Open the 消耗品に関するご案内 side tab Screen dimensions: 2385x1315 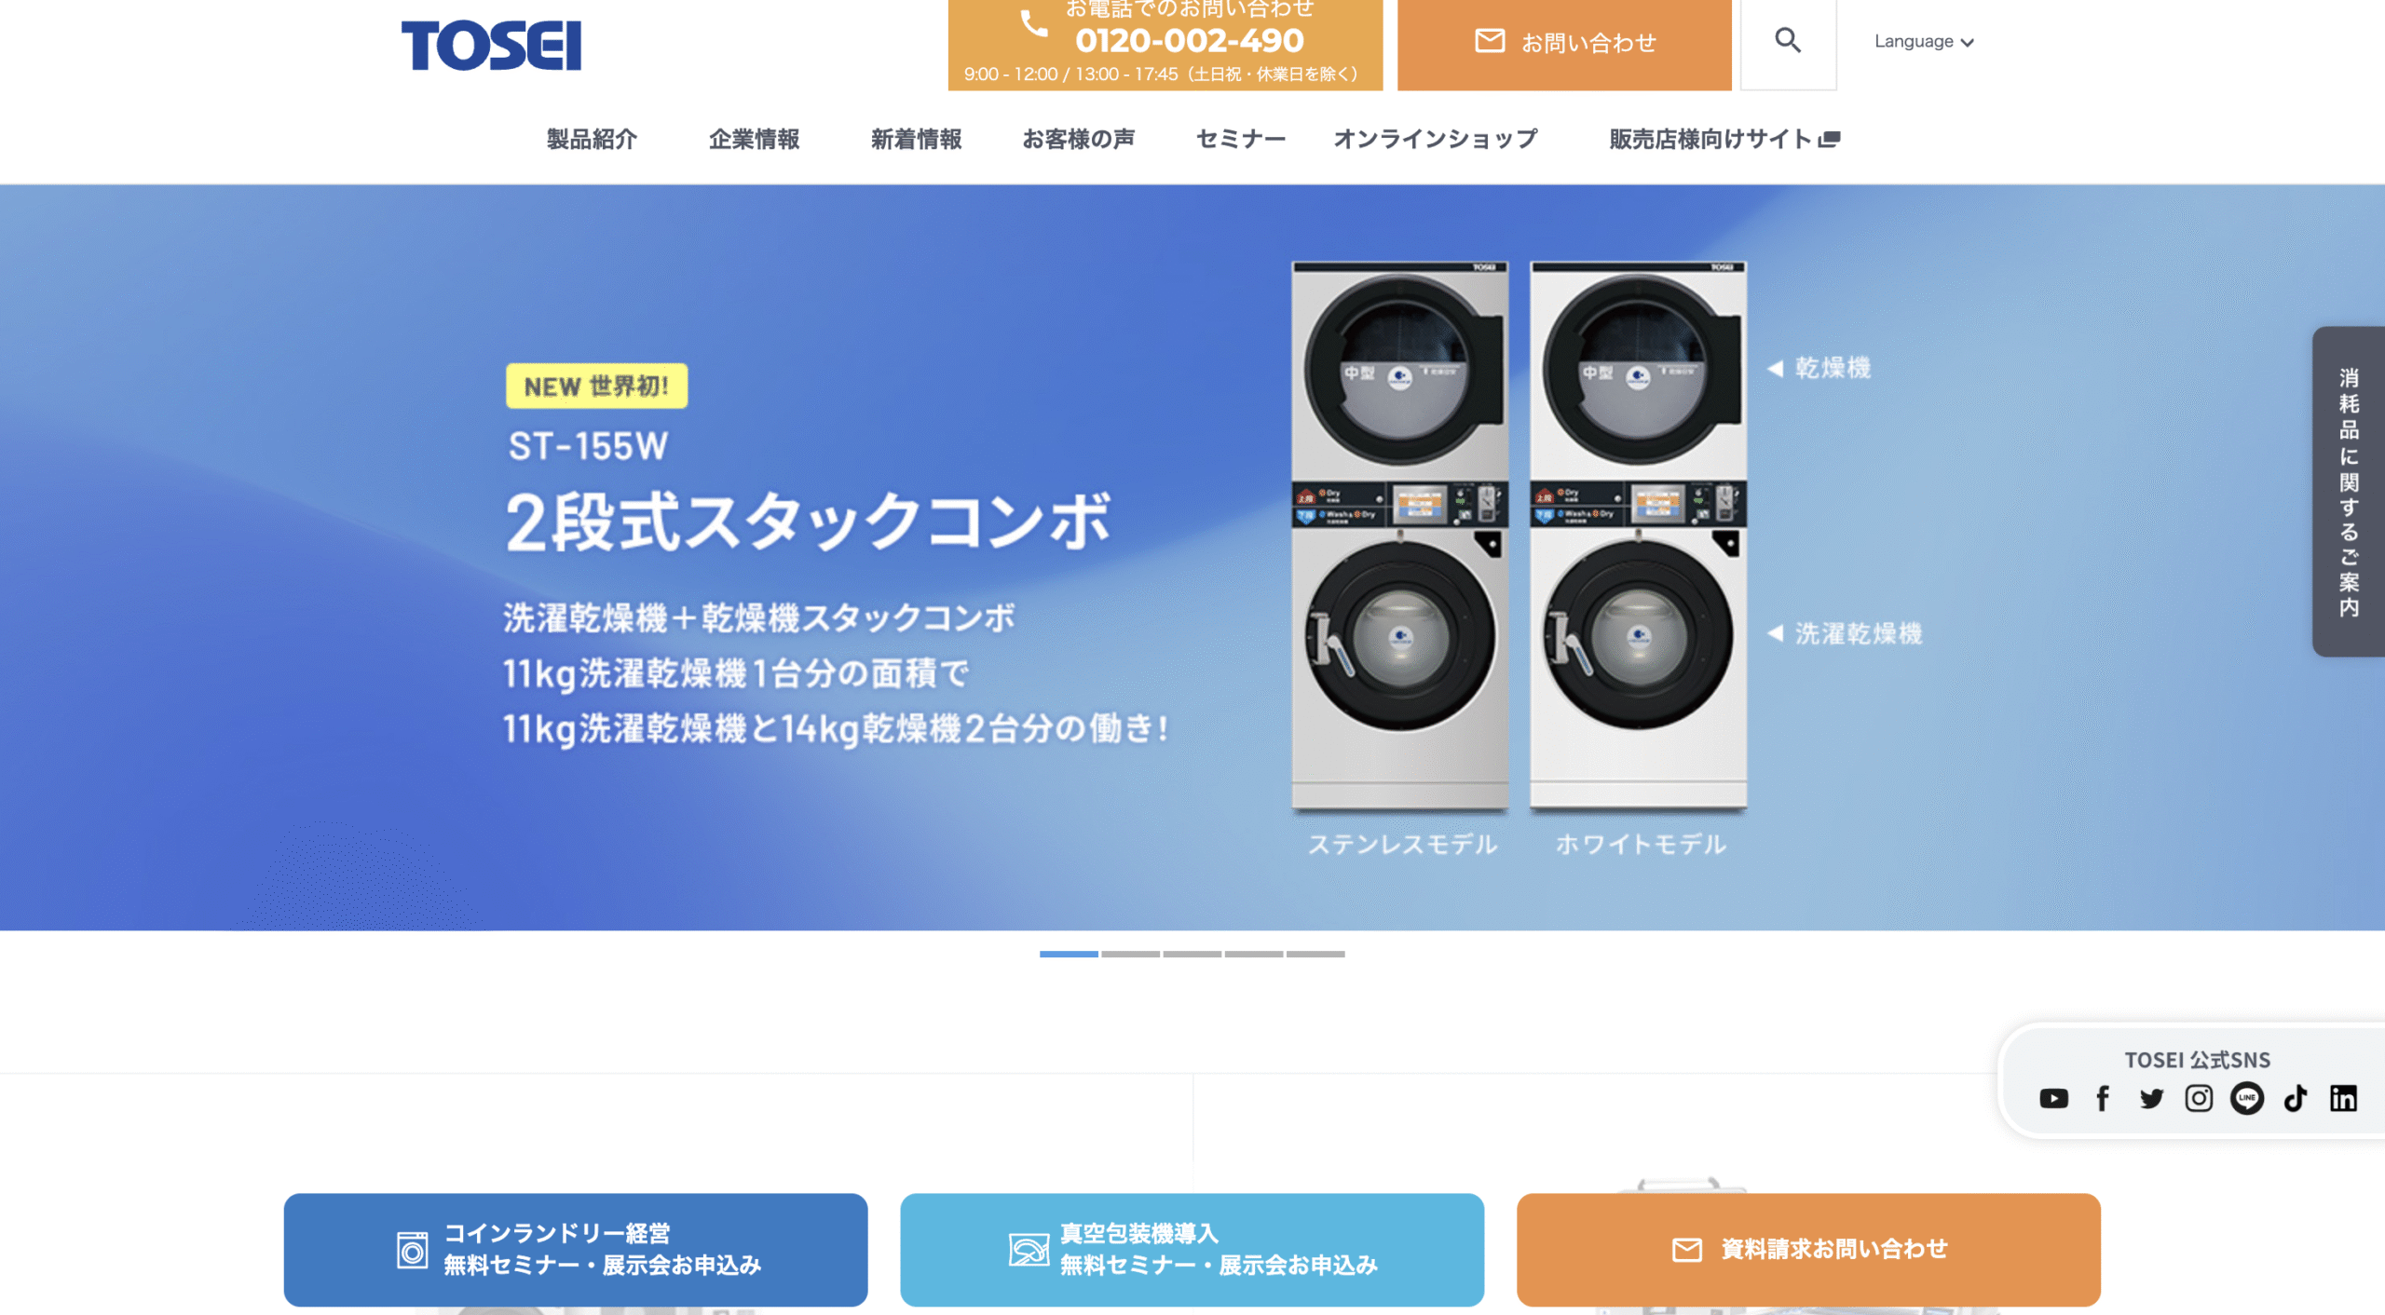2349,492
